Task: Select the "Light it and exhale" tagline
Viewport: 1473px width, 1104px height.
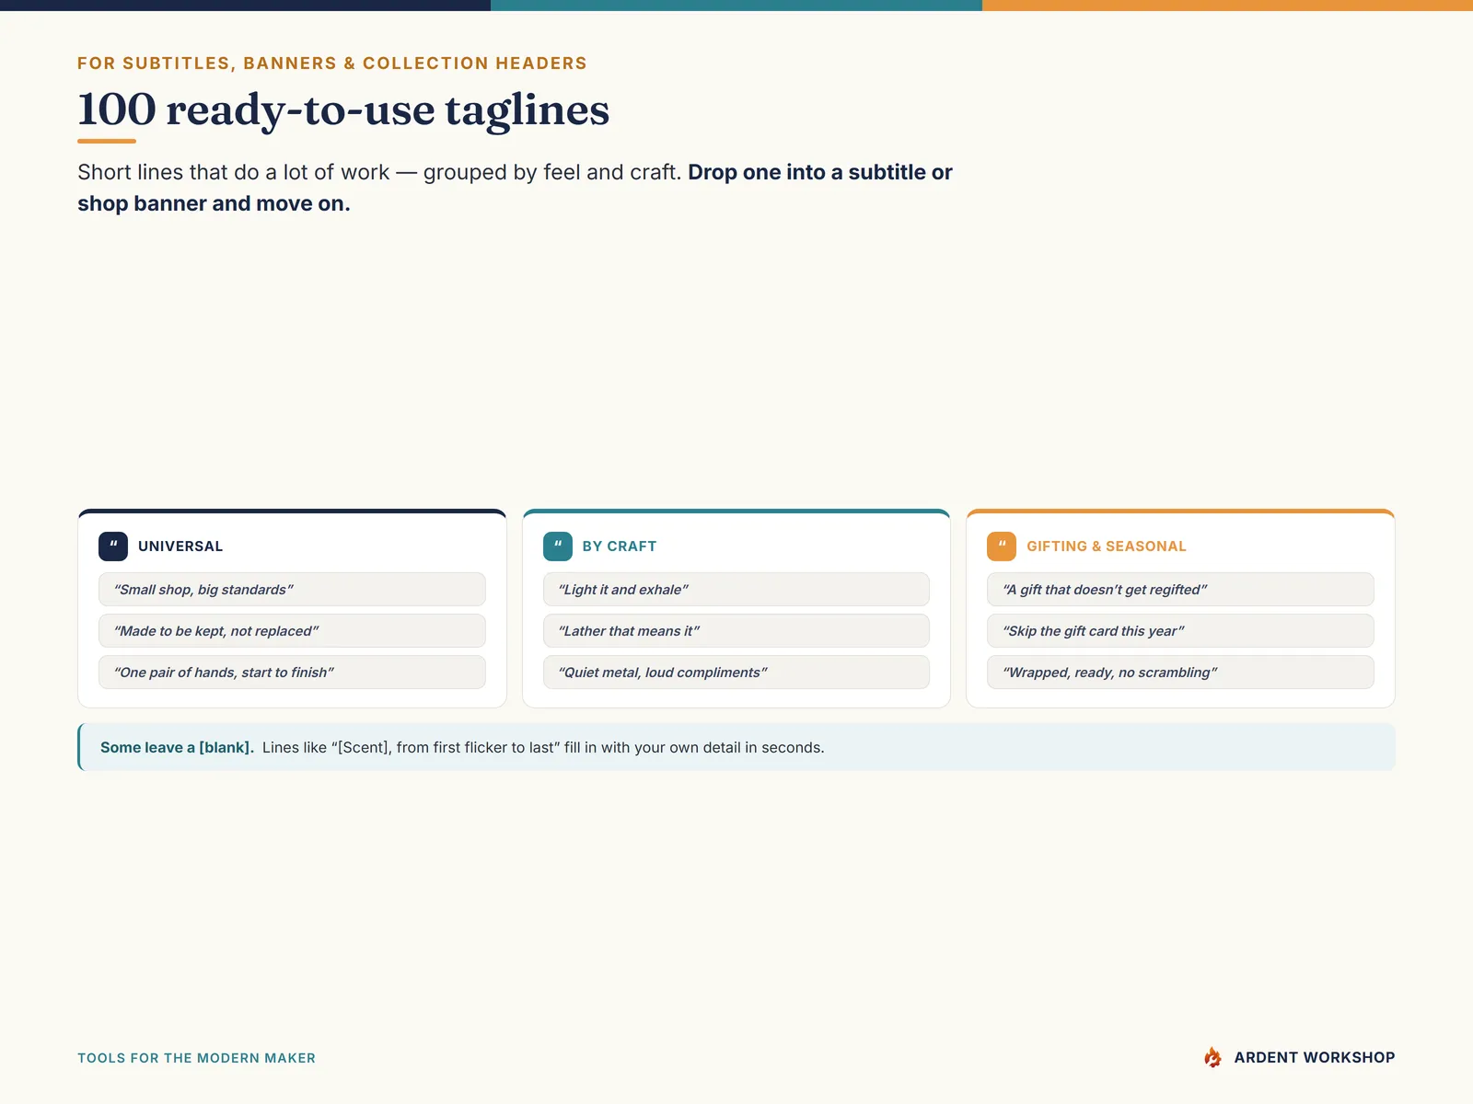Action: click(x=736, y=590)
